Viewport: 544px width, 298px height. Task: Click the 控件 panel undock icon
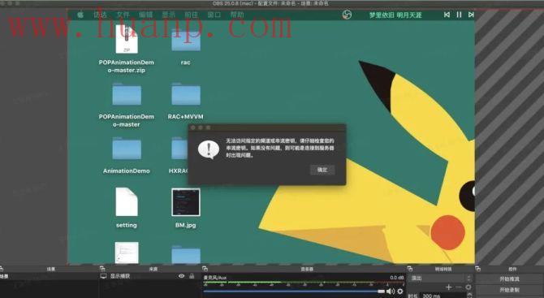point(478,269)
